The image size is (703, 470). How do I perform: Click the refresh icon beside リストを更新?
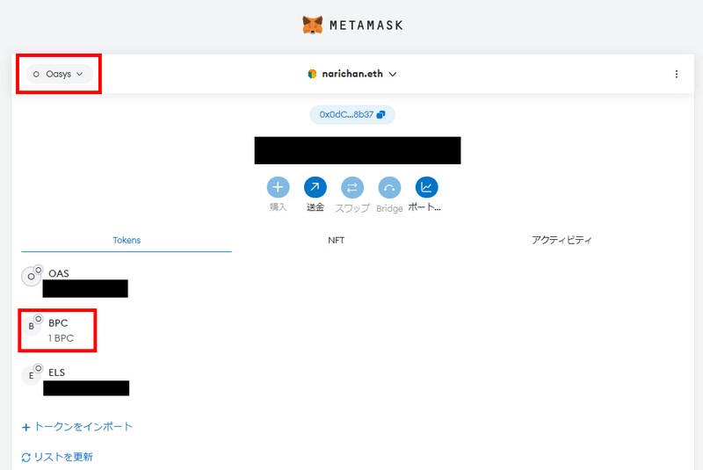point(26,457)
